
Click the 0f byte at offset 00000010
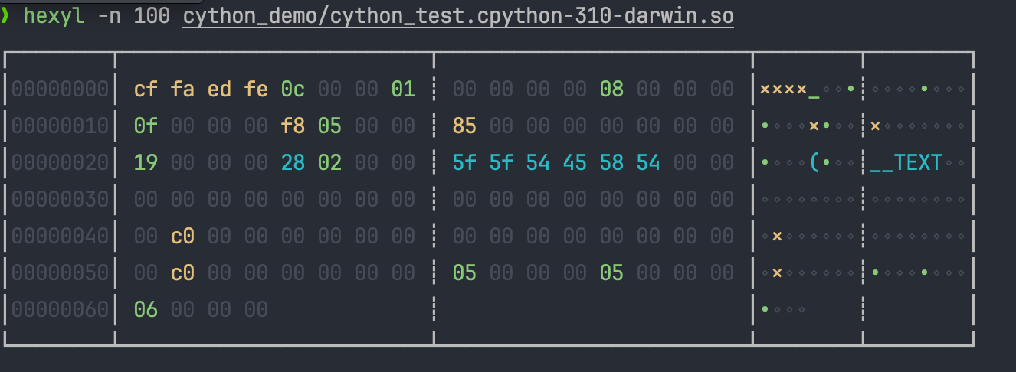146,126
